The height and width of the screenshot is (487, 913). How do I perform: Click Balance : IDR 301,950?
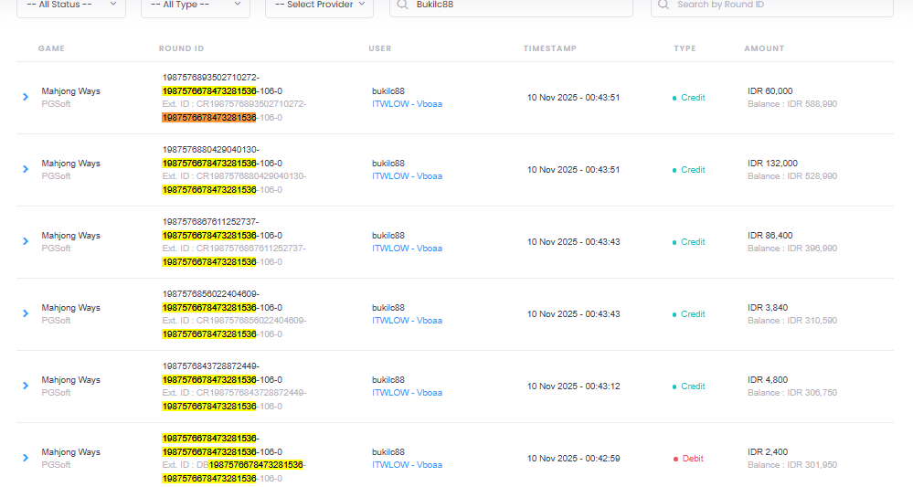point(792,465)
